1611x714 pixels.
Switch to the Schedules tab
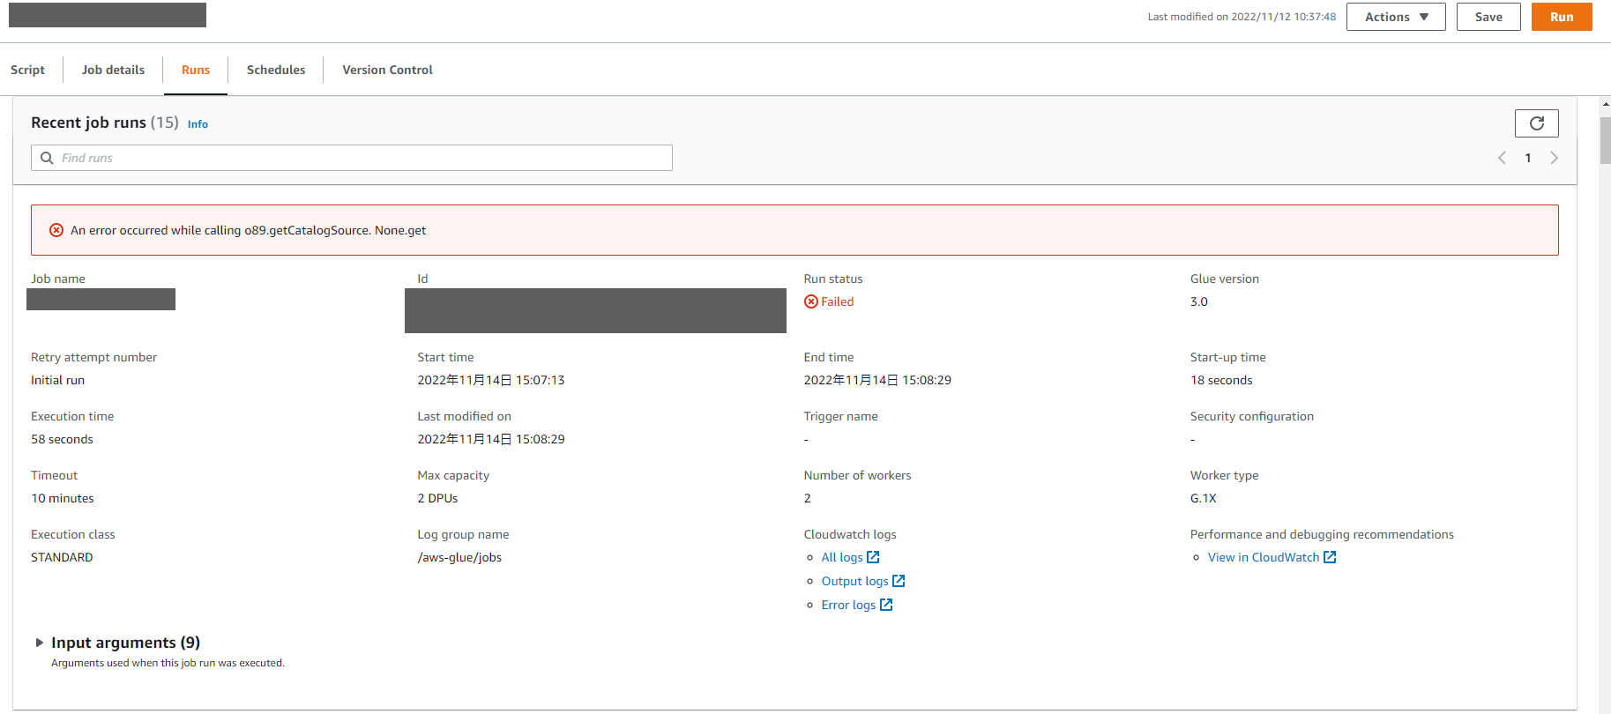[x=276, y=70]
